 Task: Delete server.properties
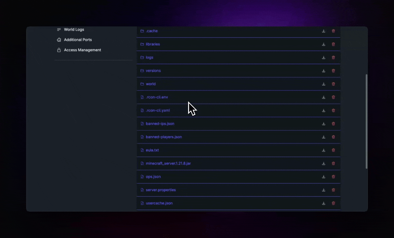point(334,190)
